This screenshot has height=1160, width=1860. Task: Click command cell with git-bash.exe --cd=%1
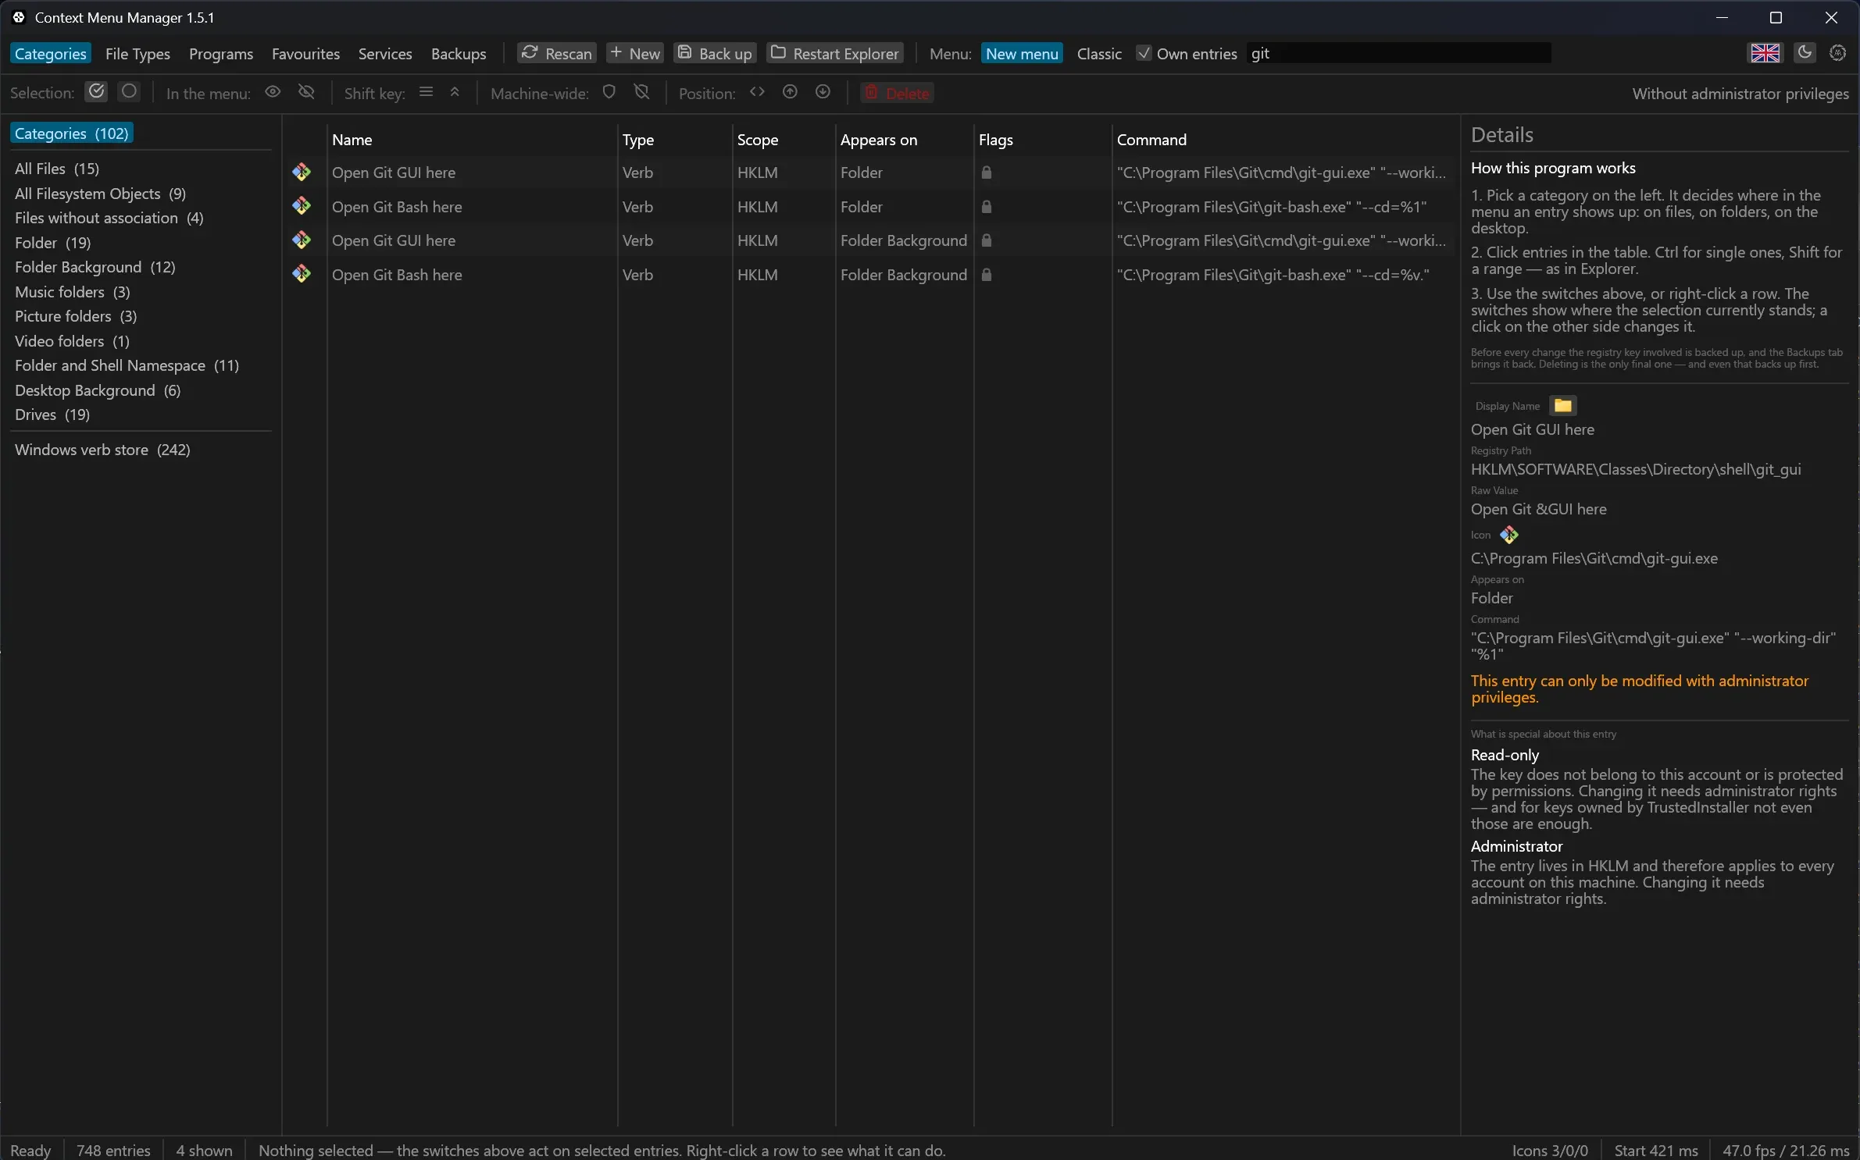[x=1272, y=207]
